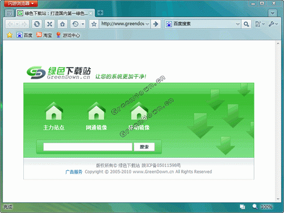This screenshot has height=213, width=284.
Task: Stop loading with the X toolbar icon
Action: (x=49, y=24)
